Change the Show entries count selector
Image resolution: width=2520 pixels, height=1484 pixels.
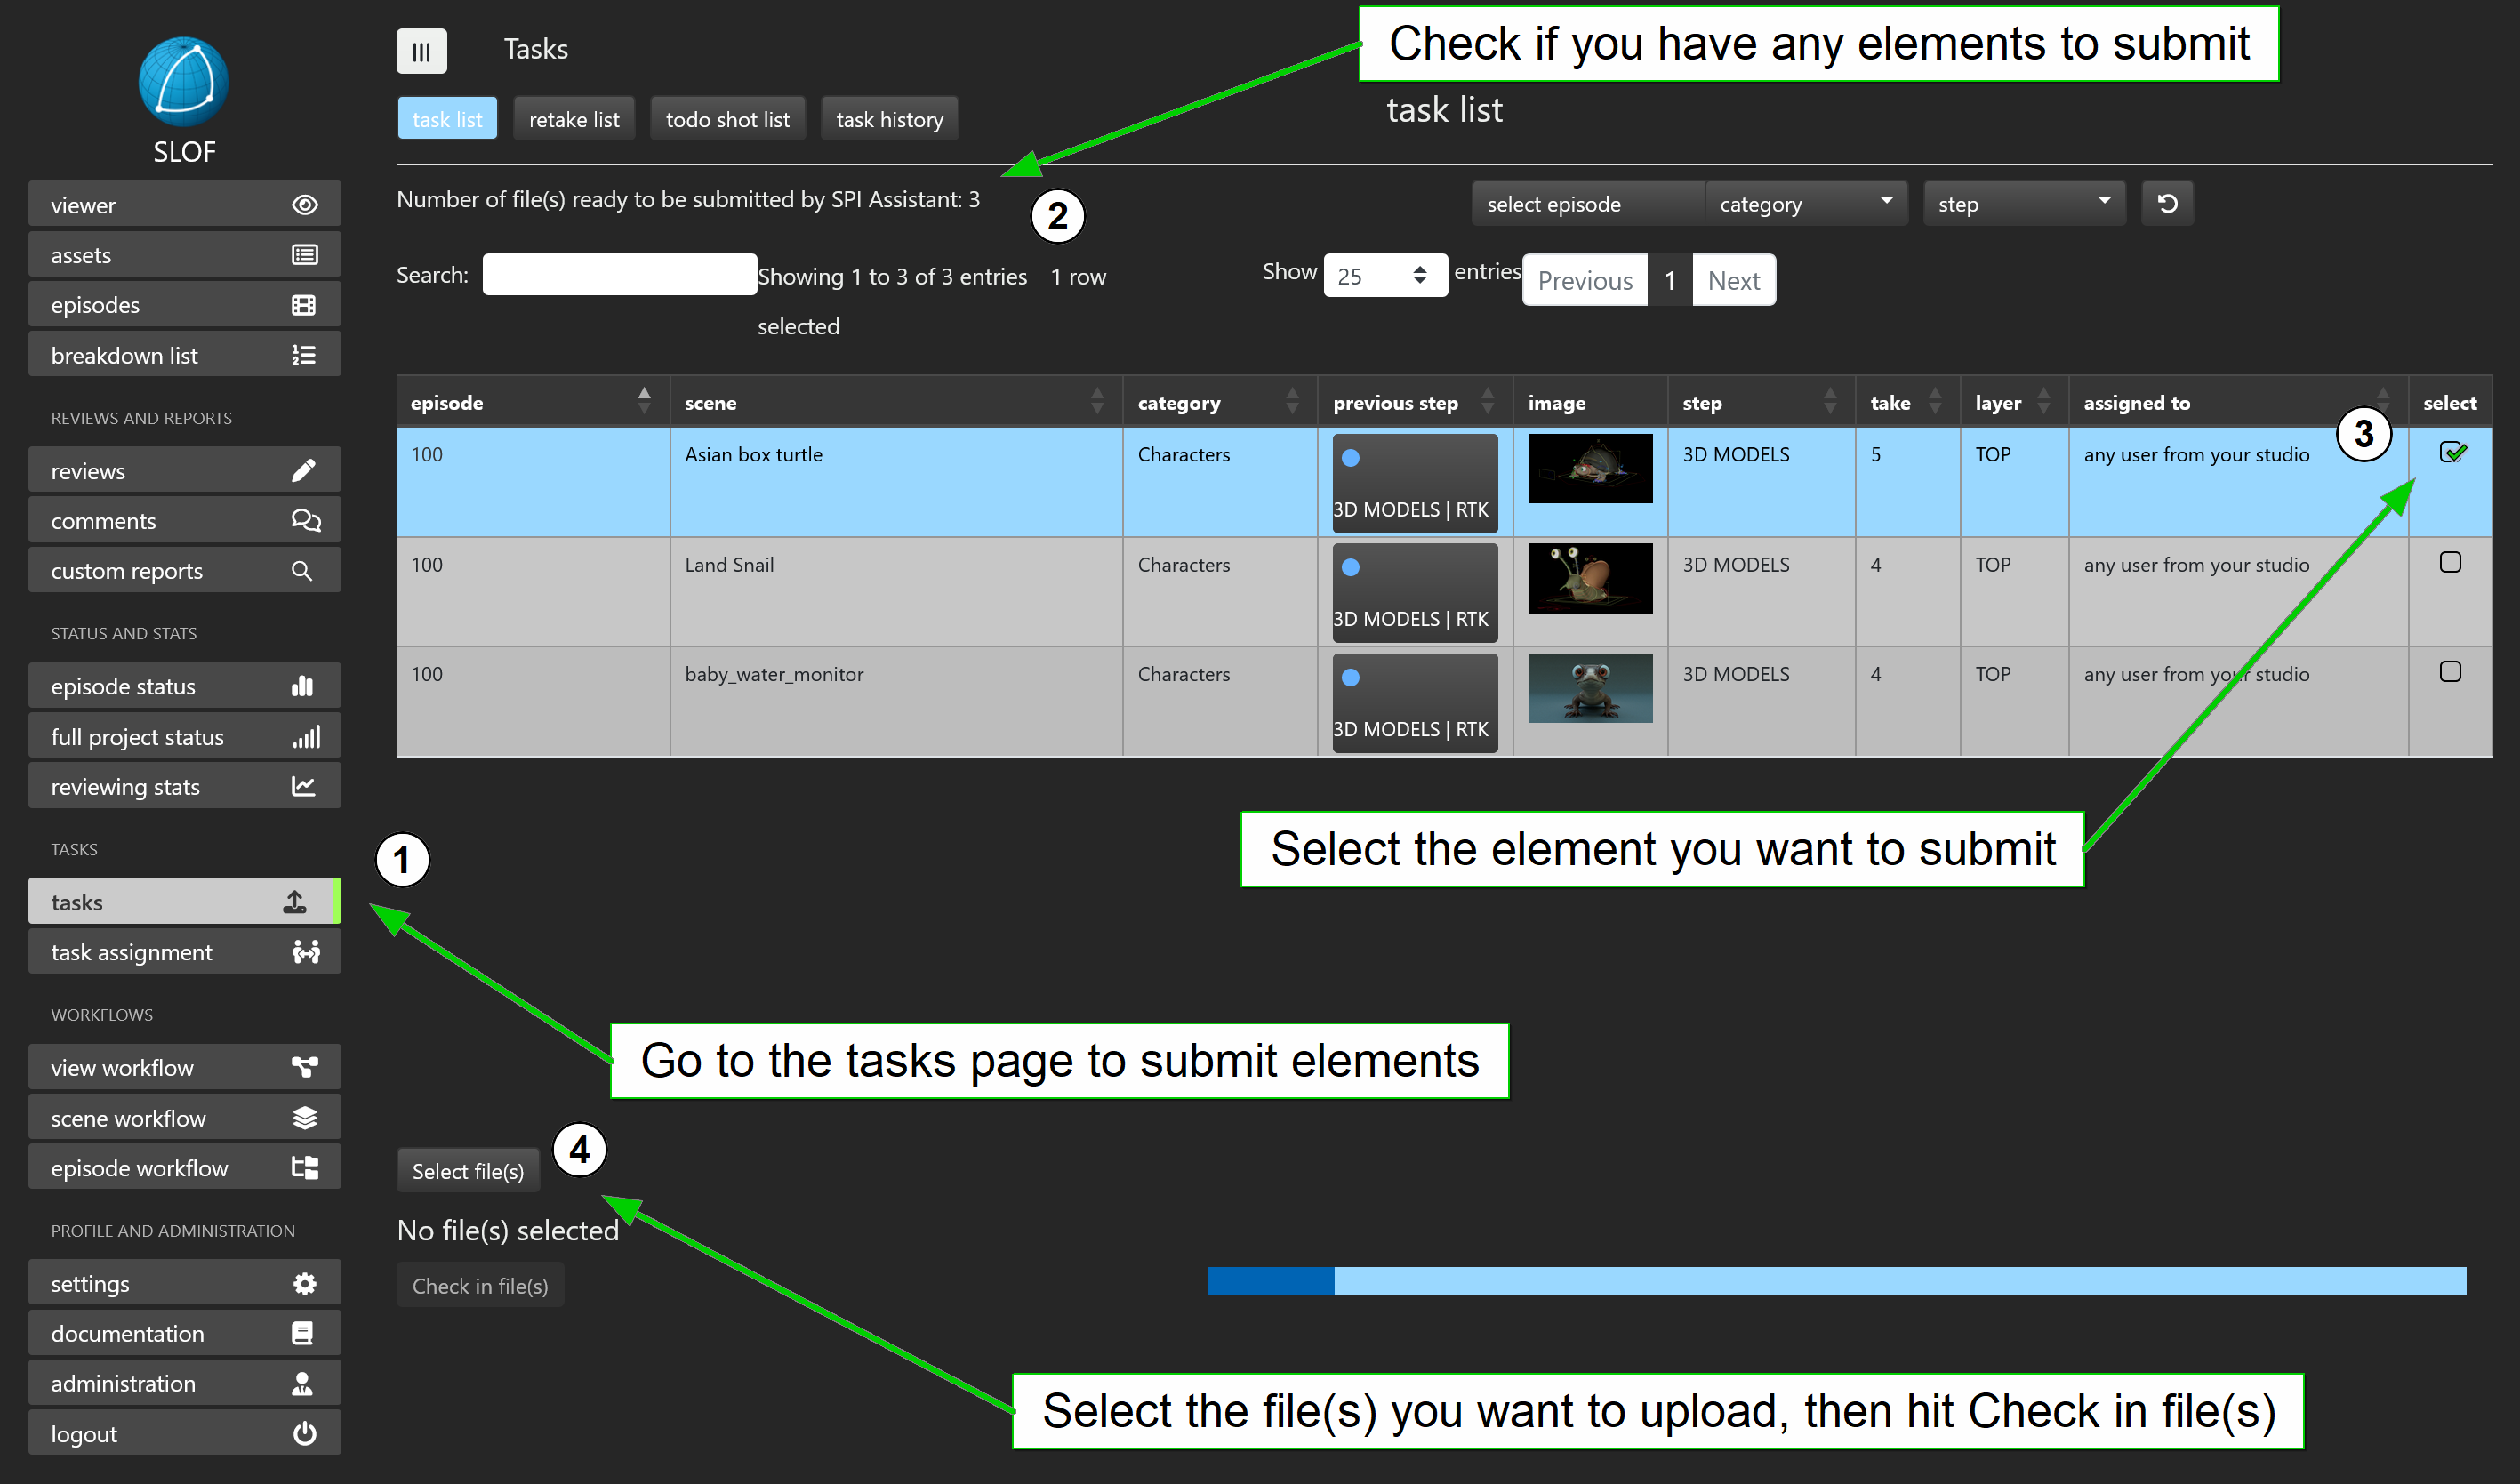tap(1384, 276)
